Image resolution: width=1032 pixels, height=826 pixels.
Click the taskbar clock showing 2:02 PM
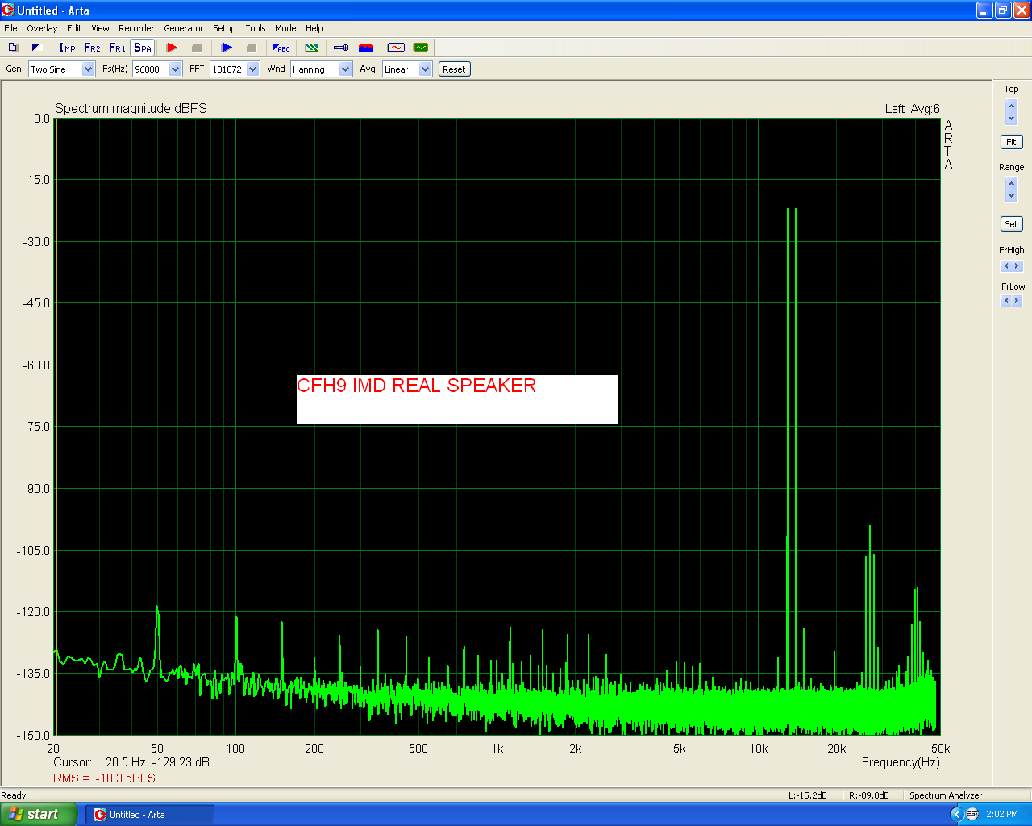pyautogui.click(x=1002, y=815)
